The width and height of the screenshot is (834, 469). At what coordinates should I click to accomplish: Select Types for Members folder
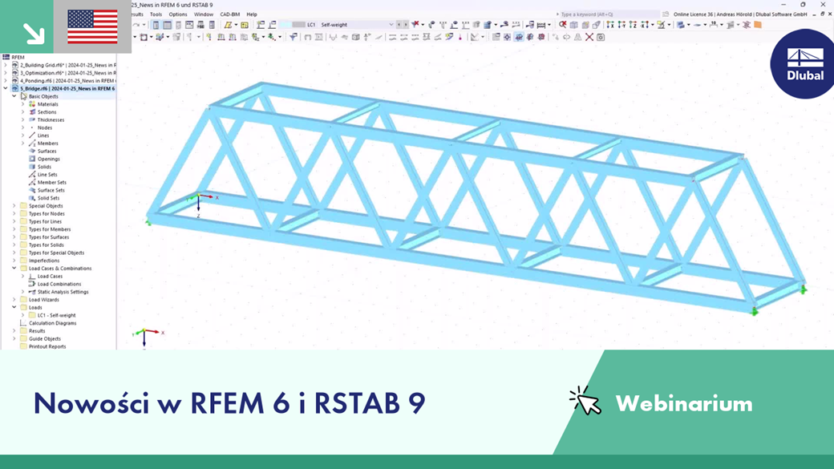(x=50, y=229)
